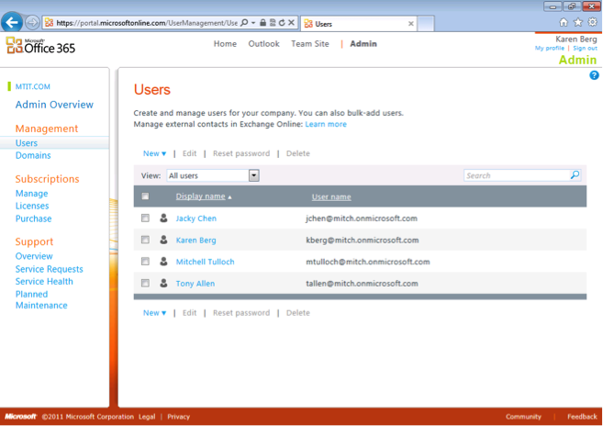Open Admin Overview in sidebar
The image size is (603, 426).
[x=54, y=105]
